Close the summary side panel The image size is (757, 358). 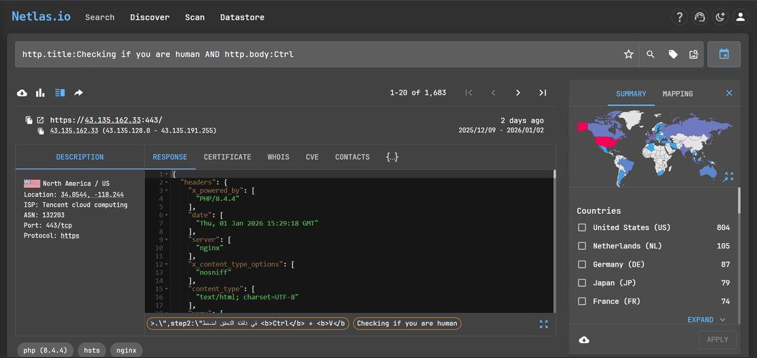point(729,93)
